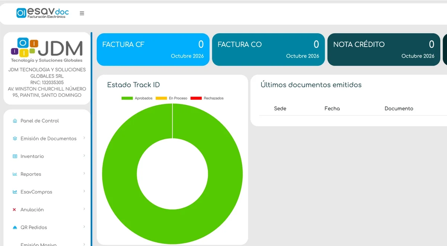Expand Anulación submenu chevron

pos(84,209)
